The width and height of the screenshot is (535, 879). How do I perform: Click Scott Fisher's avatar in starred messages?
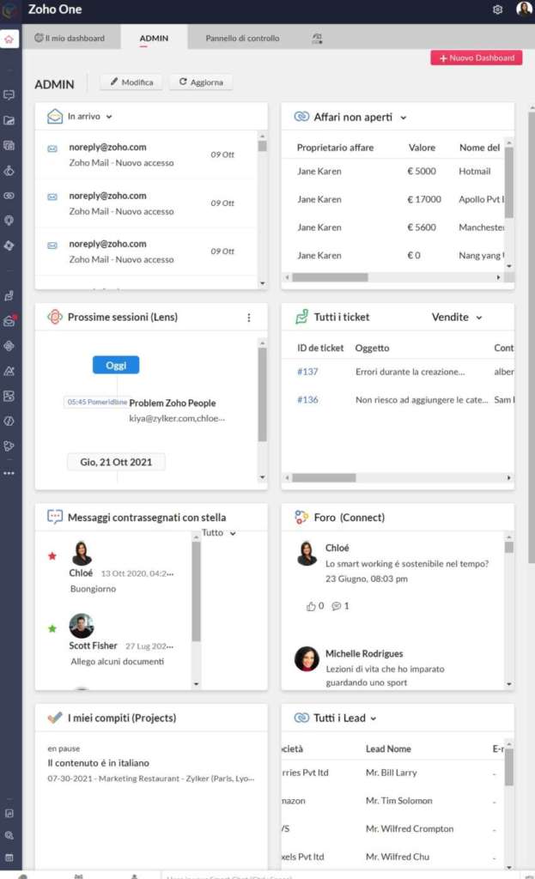[x=82, y=626]
